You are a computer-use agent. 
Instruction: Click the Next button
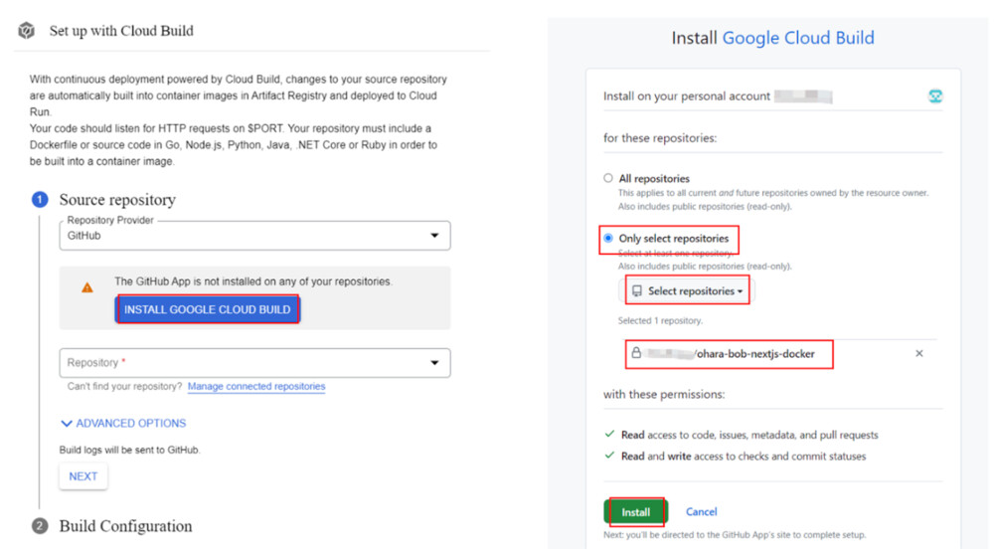(83, 476)
